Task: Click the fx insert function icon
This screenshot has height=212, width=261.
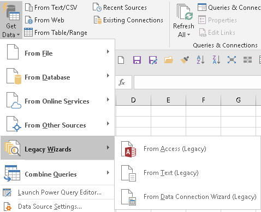Action: click(122, 82)
